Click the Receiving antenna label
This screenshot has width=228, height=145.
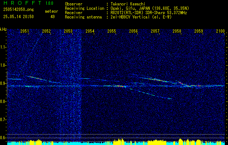(83, 17)
